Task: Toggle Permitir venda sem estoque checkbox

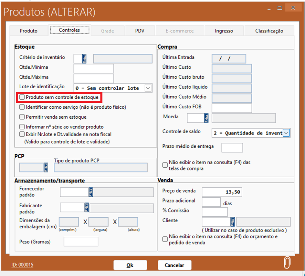Action: click(22, 117)
